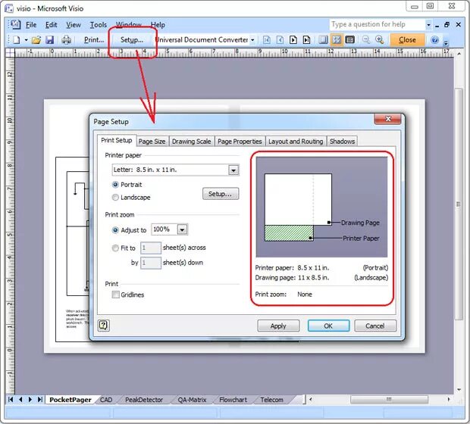Minimize the document window button
The image size is (470, 424).
(x=437, y=25)
